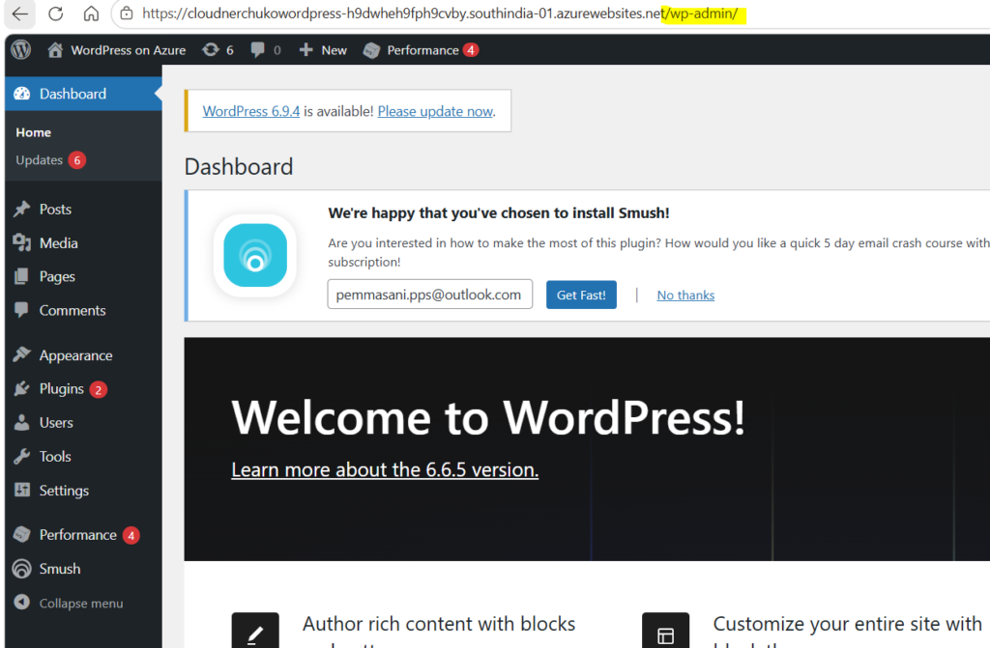Open the Media menu label
990x648 pixels.
point(59,243)
